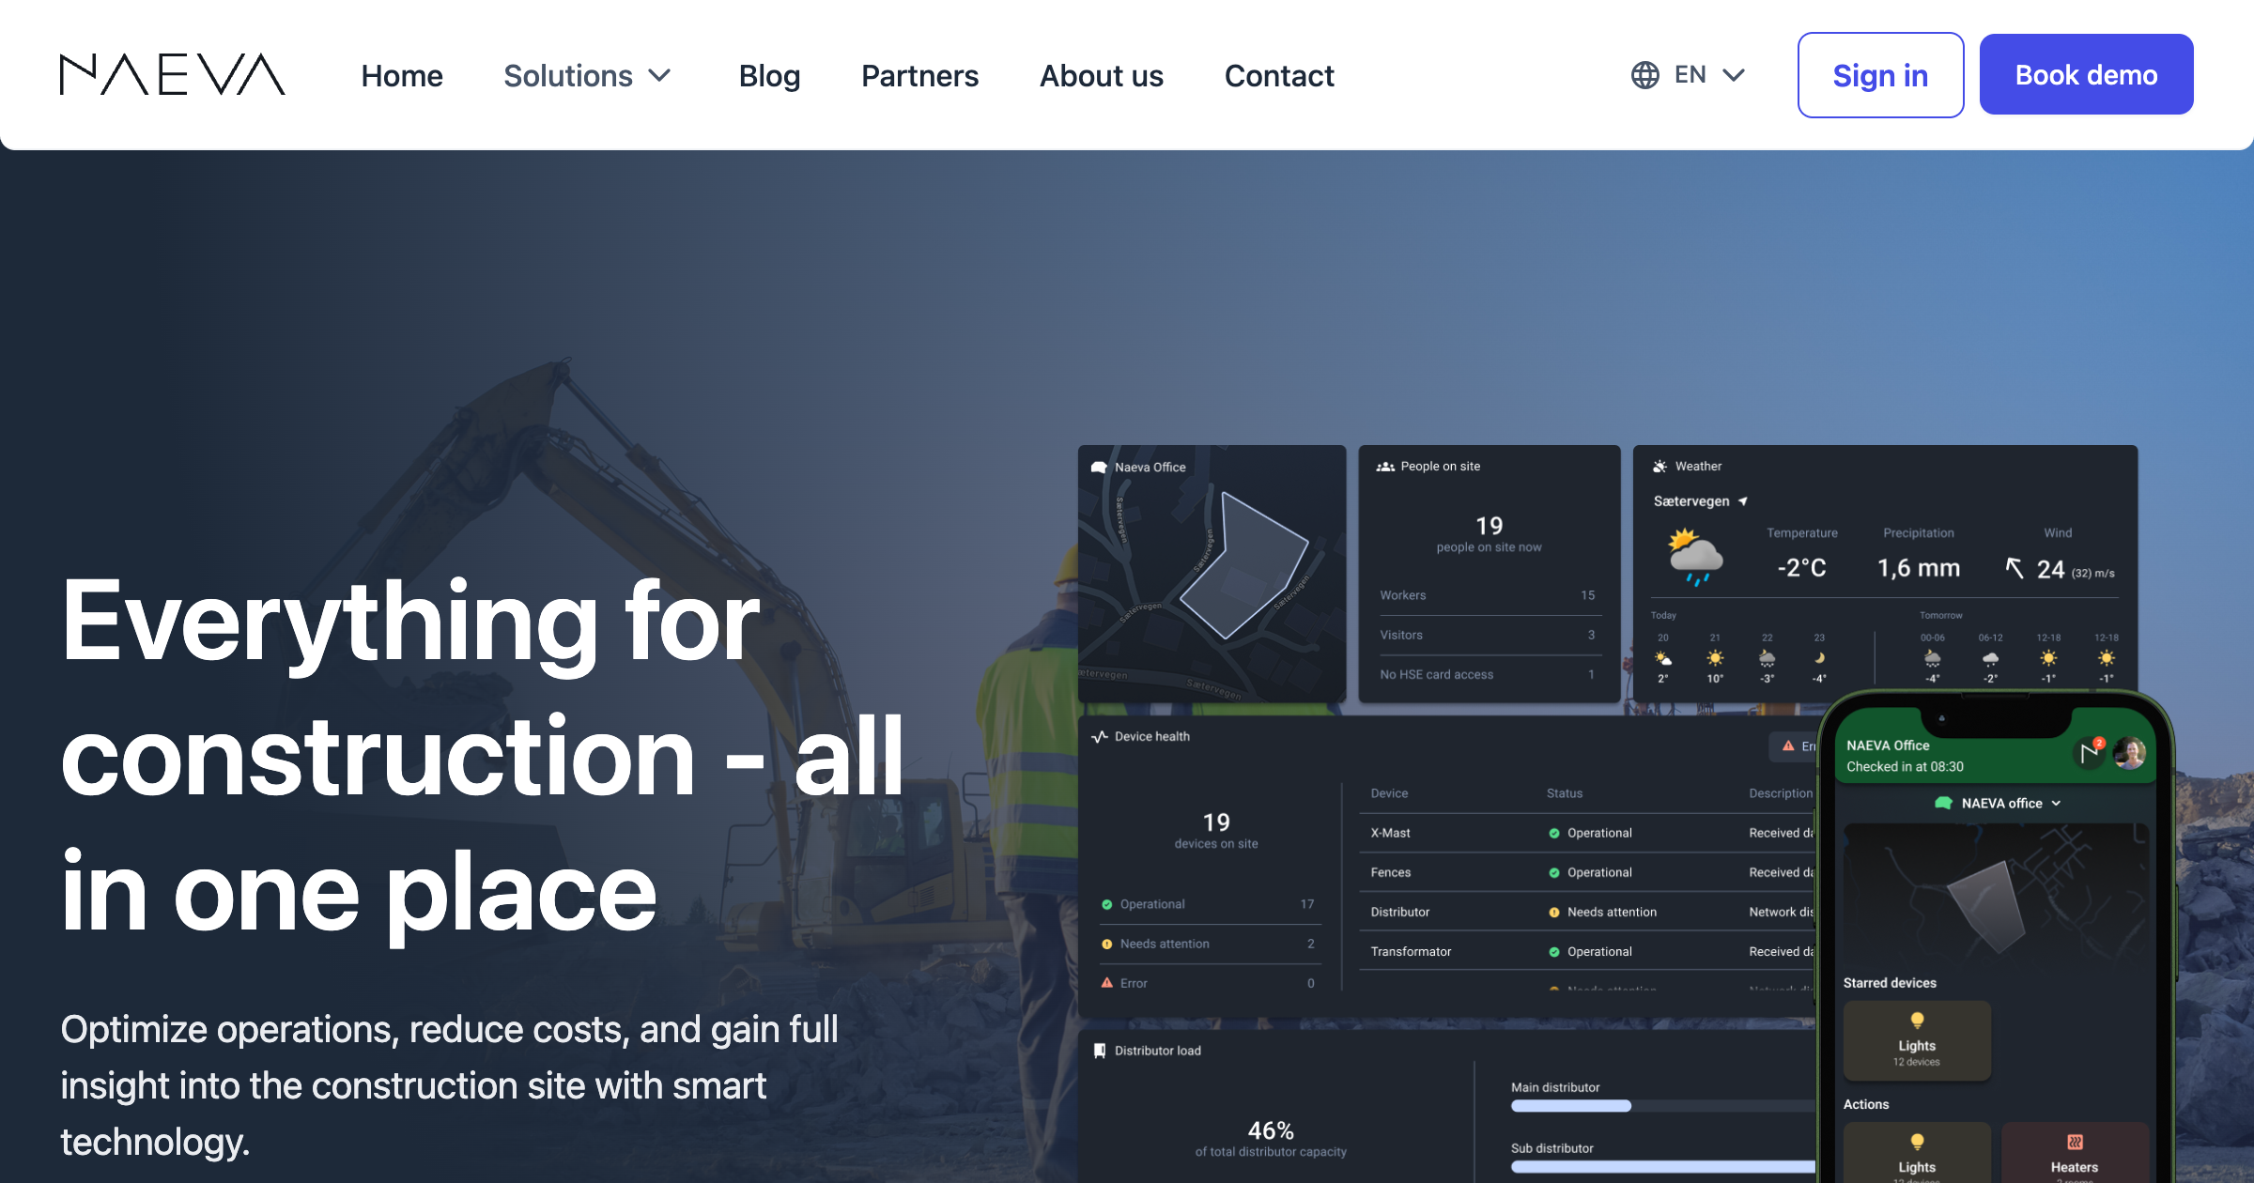Screen dimensions: 2254x1183
Task: Click the Sub distributor load bar
Action: point(1662,1167)
